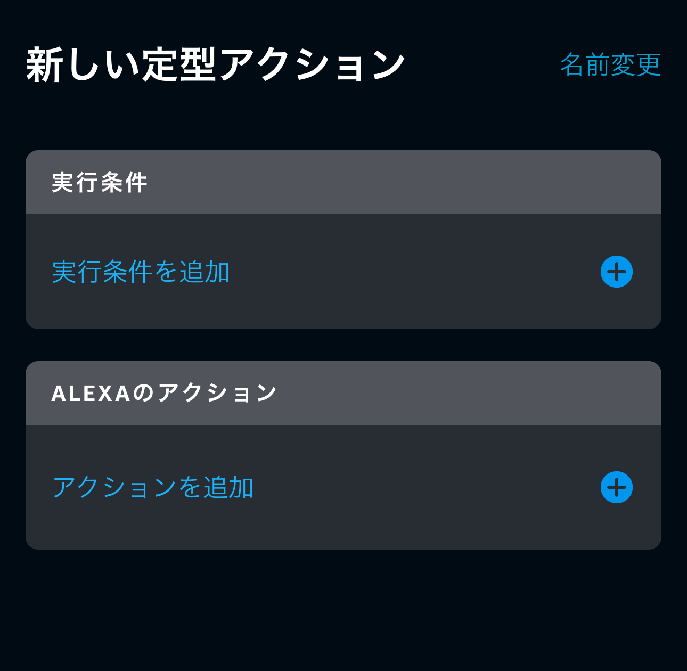This screenshot has height=671, width=687.
Task: Click the ALEXAのアクション section header
Action: [x=343, y=393]
